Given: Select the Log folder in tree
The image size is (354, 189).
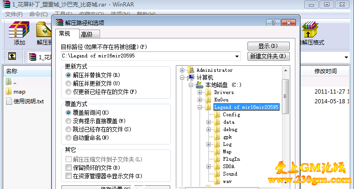Looking at the screenshot, I should (227, 144).
